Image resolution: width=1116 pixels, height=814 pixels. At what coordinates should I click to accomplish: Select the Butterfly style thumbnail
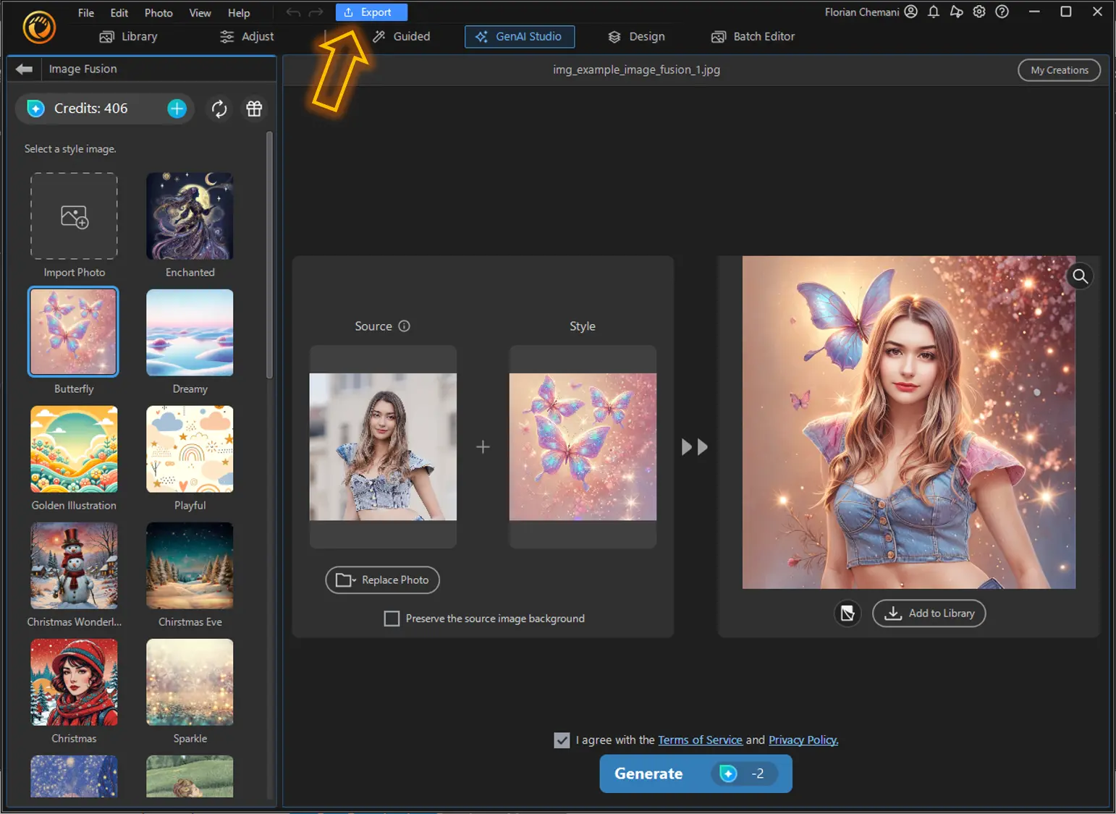(73, 331)
